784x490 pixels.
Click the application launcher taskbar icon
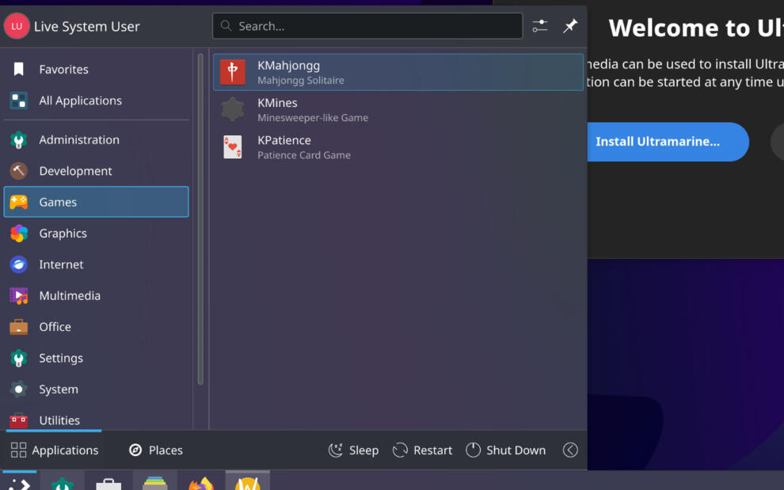(x=19, y=481)
